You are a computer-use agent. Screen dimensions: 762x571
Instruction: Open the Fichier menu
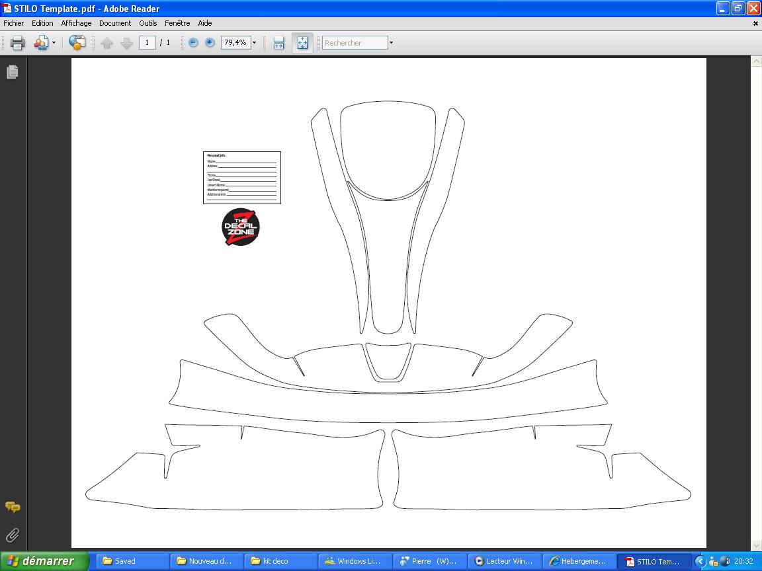[14, 23]
